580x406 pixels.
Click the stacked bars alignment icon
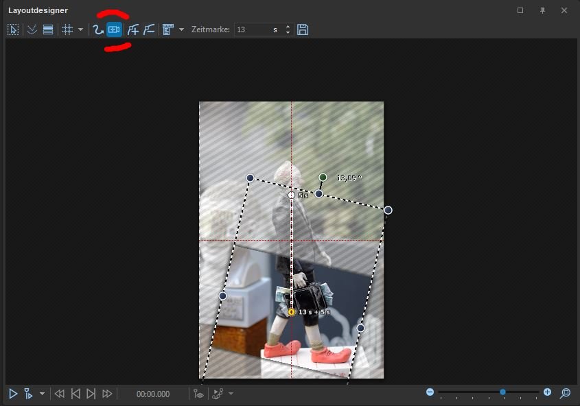pos(48,29)
